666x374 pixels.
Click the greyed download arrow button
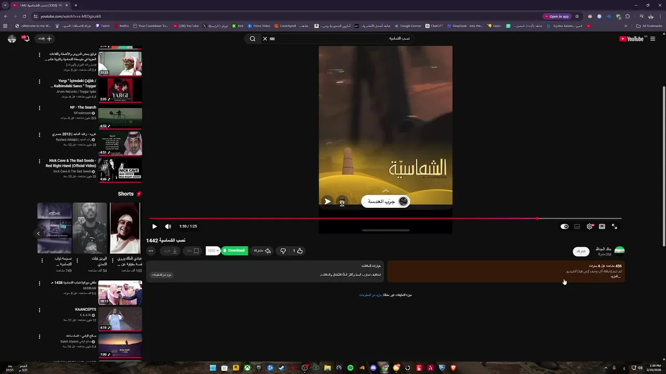pos(171,251)
